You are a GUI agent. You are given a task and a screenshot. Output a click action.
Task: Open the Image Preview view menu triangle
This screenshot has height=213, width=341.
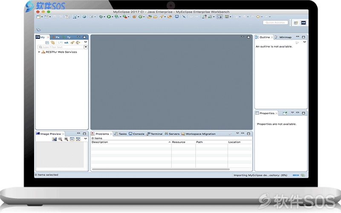pyautogui.click(x=86, y=138)
